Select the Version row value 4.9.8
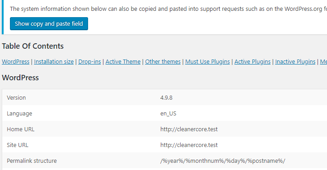Image resolution: width=327 pixels, height=170 pixels. click(166, 98)
